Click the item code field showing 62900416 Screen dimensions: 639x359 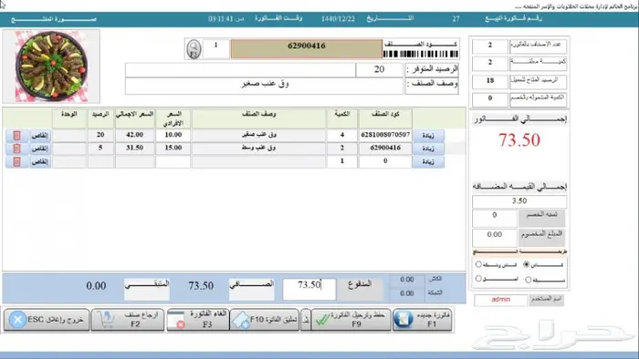[307, 49]
